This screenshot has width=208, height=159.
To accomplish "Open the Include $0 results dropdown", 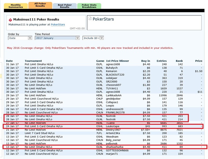I will point(93,38).
